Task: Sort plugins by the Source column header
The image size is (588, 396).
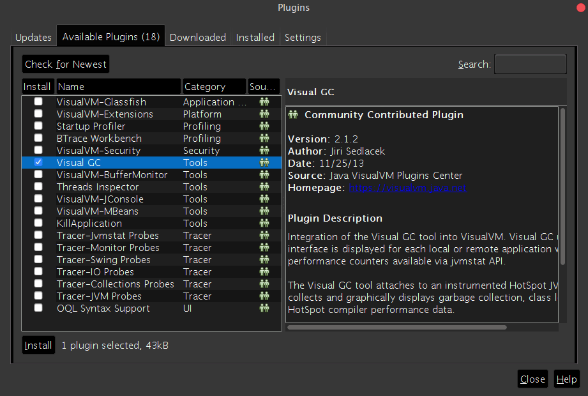Action: coord(264,86)
